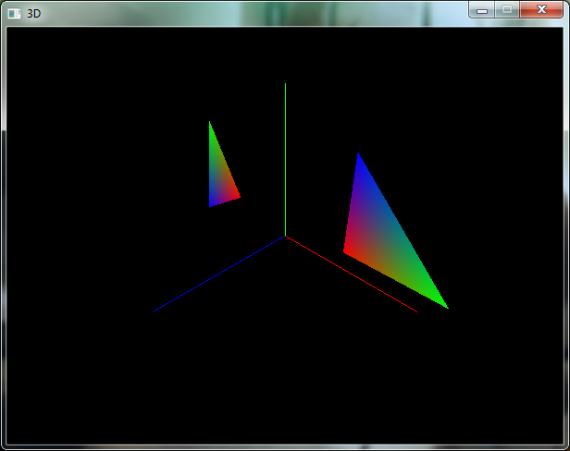Pick the green right tip of large triangle
Image resolution: width=570 pixels, height=451 pixels.
pyautogui.click(x=445, y=306)
